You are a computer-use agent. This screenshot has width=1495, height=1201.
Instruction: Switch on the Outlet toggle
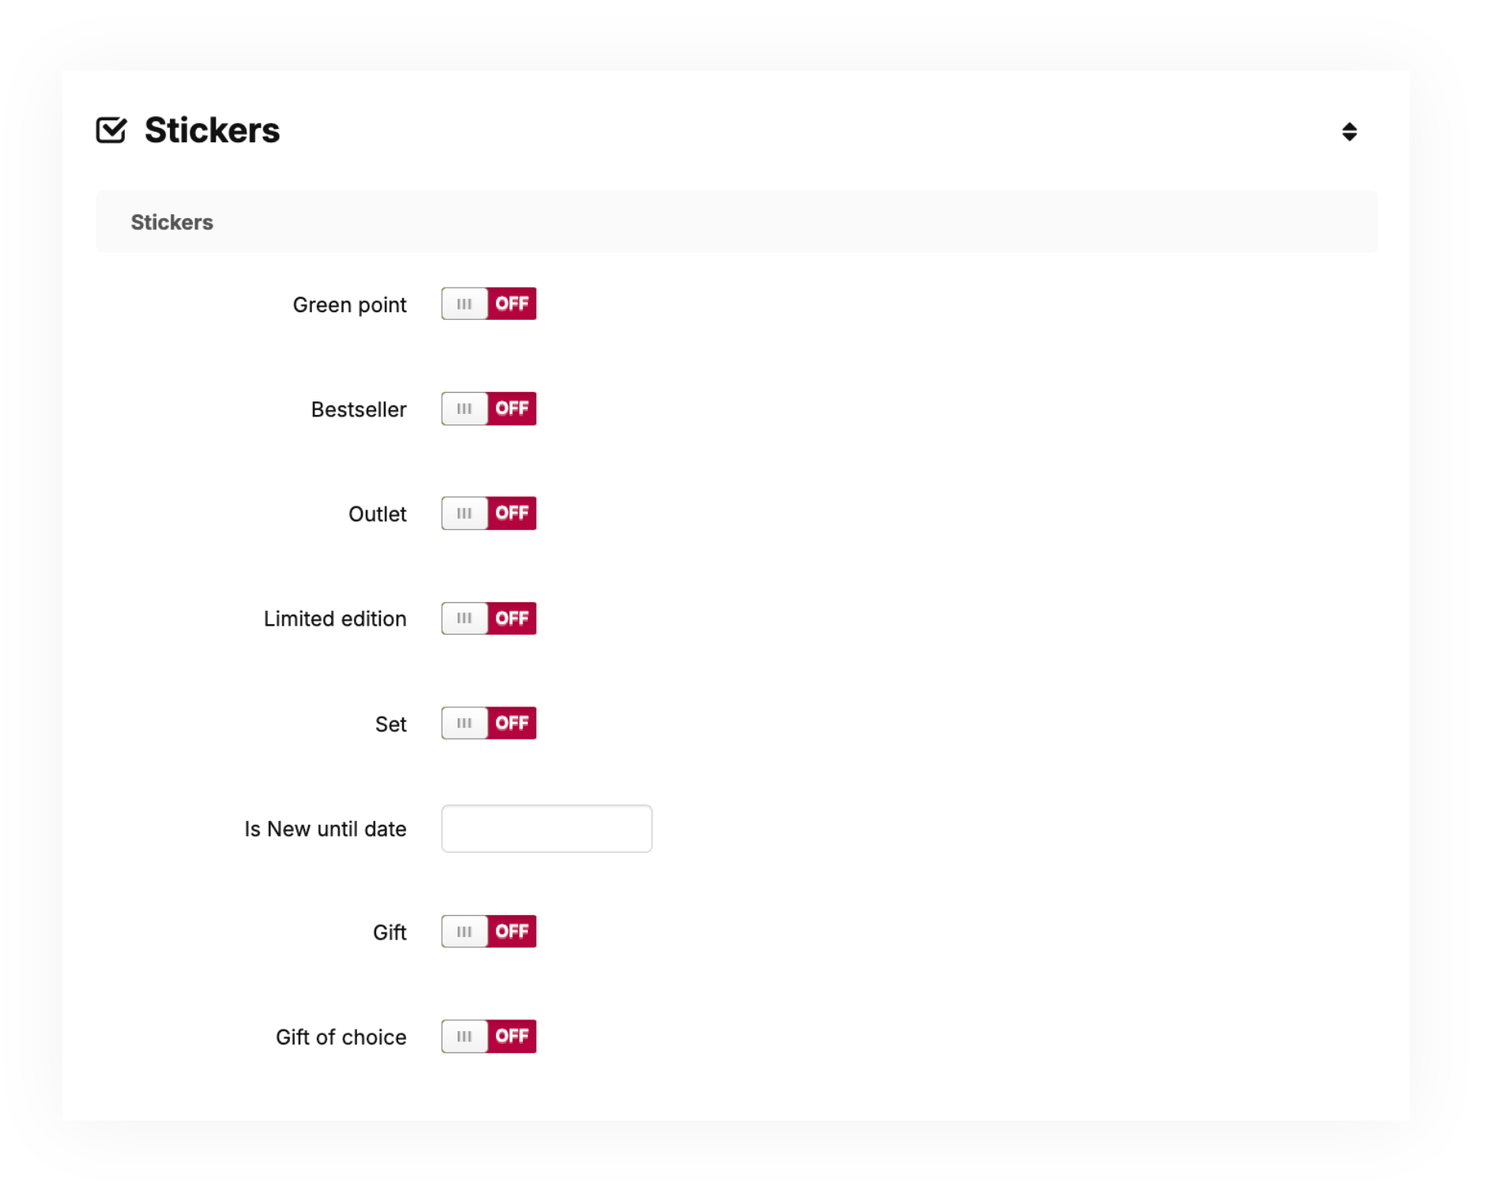point(488,514)
